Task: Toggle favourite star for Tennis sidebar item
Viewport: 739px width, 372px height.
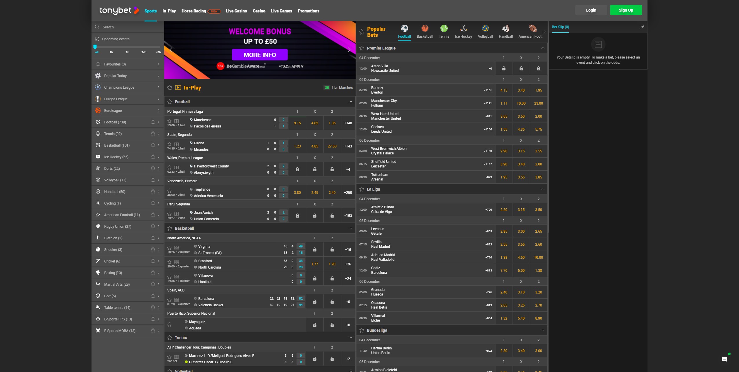Action: [x=153, y=134]
